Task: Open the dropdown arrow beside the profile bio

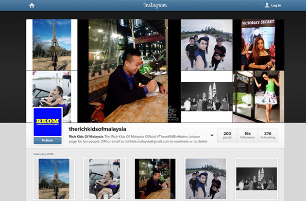Action: click(x=212, y=136)
